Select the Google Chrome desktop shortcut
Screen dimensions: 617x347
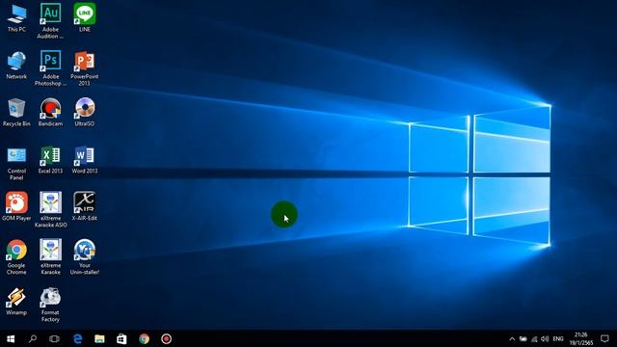16,257
